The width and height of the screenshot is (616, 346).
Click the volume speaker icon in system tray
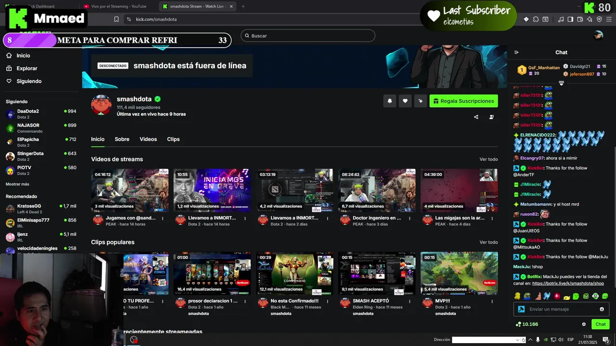tap(562, 340)
